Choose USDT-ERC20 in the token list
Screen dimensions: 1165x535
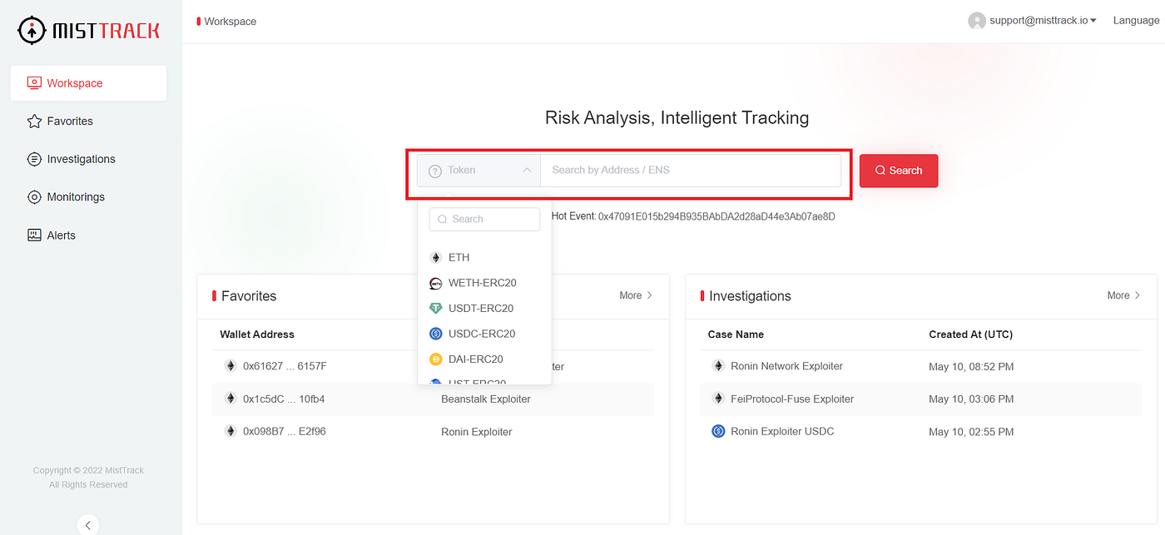pyautogui.click(x=484, y=309)
